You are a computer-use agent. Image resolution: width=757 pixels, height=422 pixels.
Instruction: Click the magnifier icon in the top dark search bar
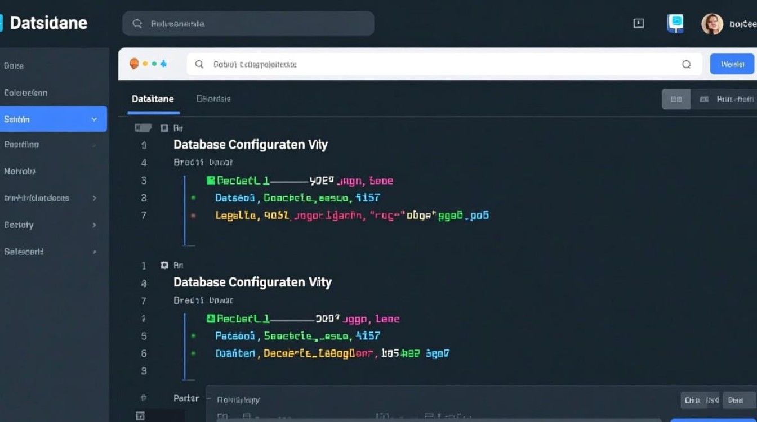tap(137, 24)
